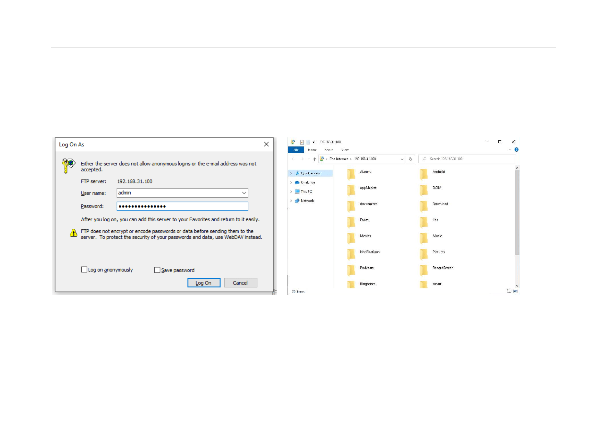Screen dimensions: 607x429
Task: Click the Log On button
Action: click(204, 283)
